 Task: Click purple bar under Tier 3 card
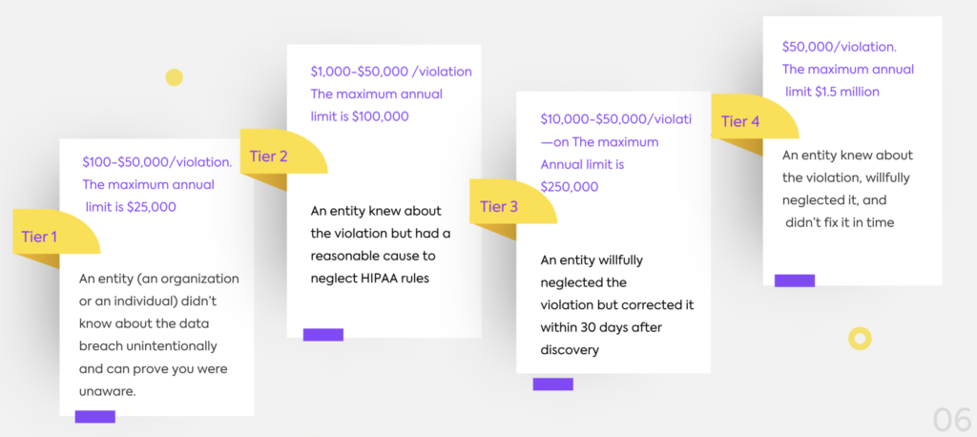[552, 384]
